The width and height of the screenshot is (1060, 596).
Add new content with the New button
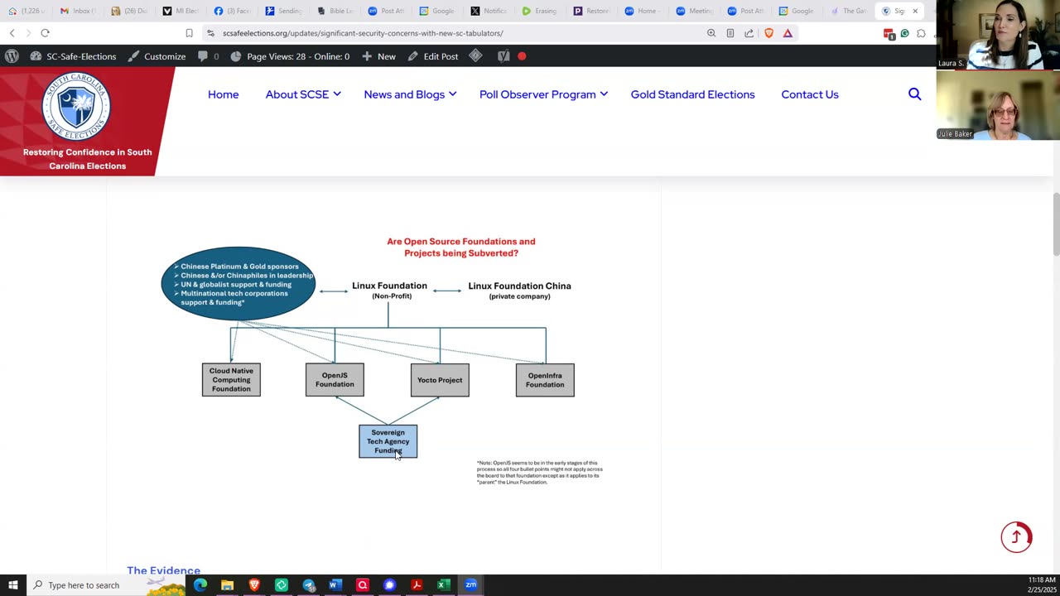point(379,56)
